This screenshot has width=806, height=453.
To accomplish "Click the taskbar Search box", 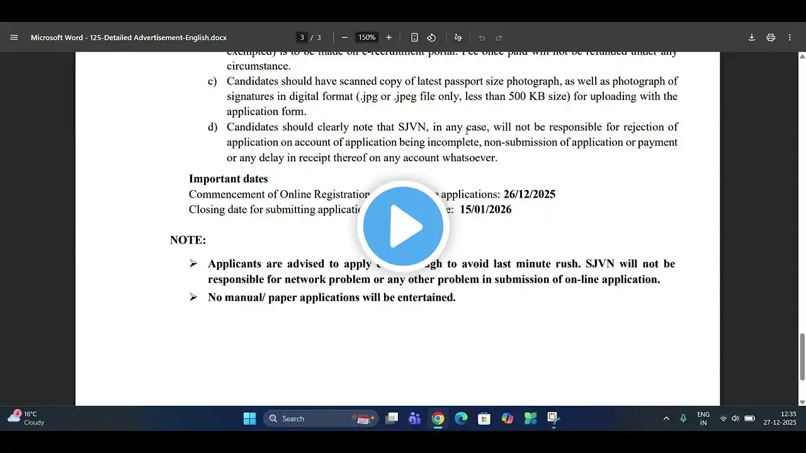I will click(321, 418).
